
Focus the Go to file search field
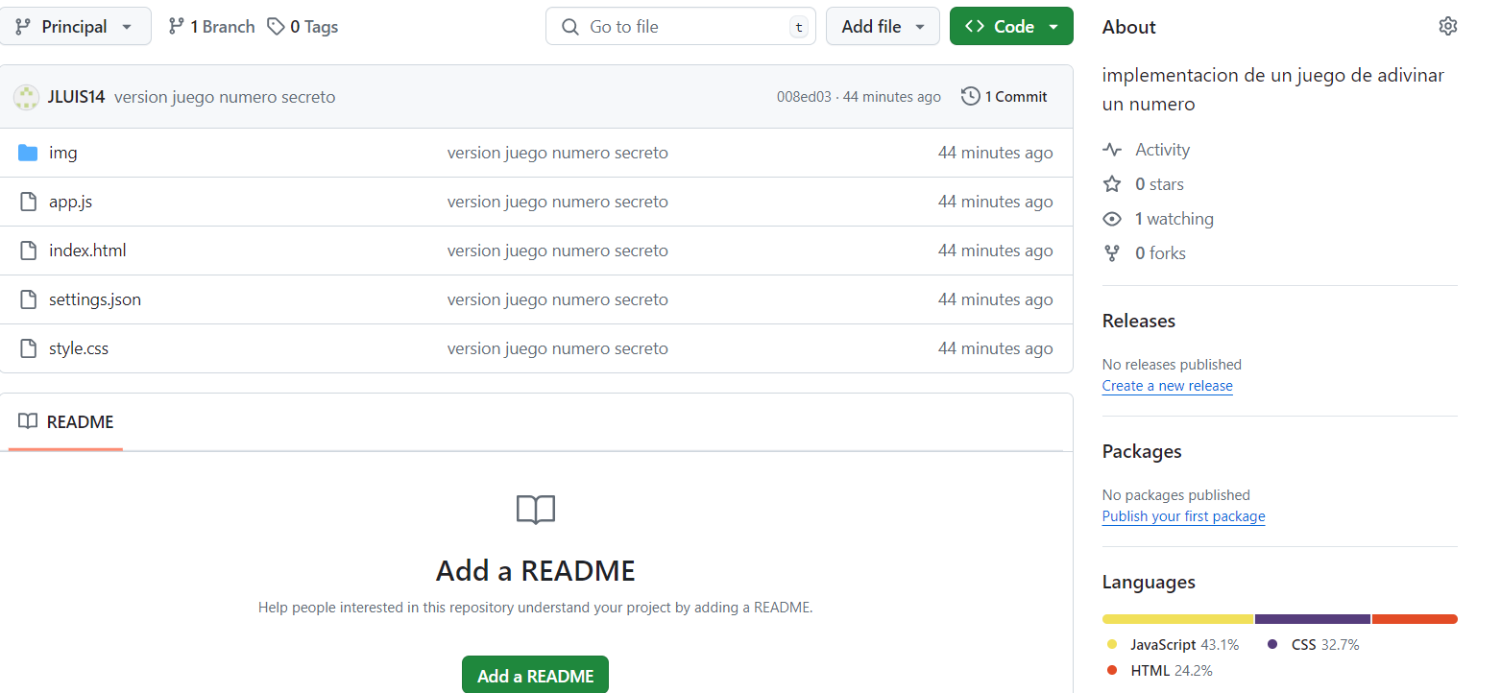click(x=681, y=26)
